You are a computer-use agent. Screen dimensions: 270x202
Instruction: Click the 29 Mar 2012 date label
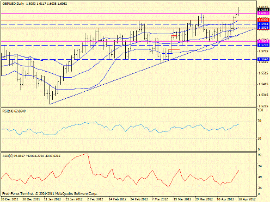click(204, 199)
